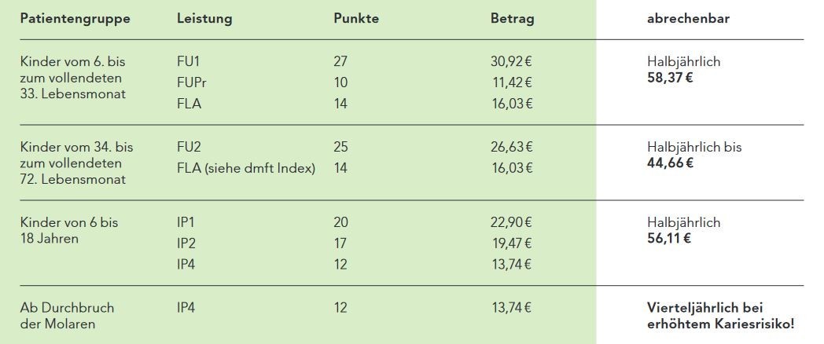Click the FUPr service entry

[192, 82]
